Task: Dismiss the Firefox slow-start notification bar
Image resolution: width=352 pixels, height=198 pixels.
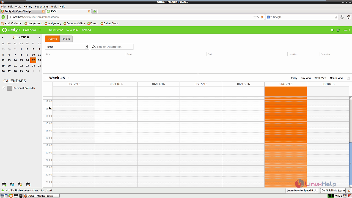Action: click(x=350, y=190)
